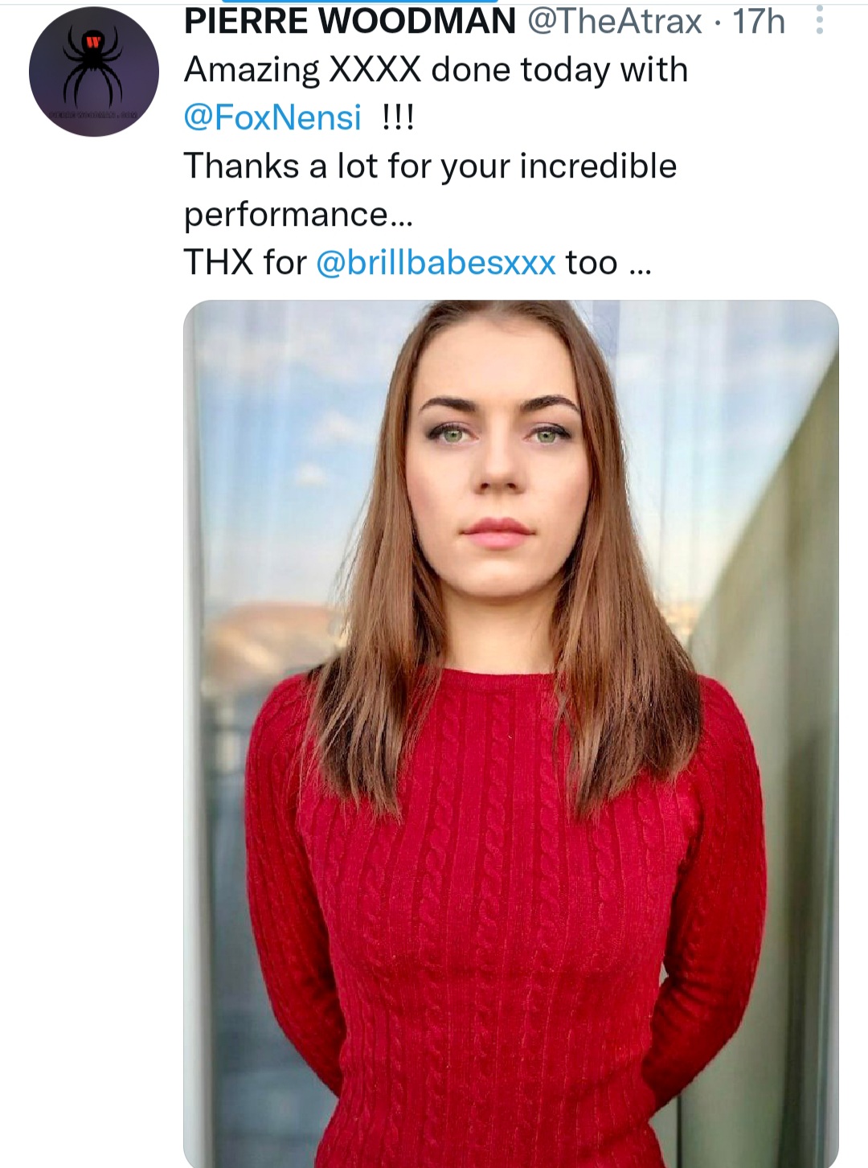The image size is (868, 1168).
Task: Click the spider profile avatar
Action: coord(94,72)
